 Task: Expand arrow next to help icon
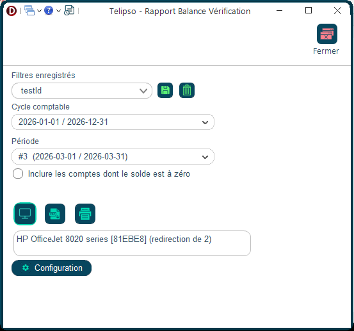(58, 11)
